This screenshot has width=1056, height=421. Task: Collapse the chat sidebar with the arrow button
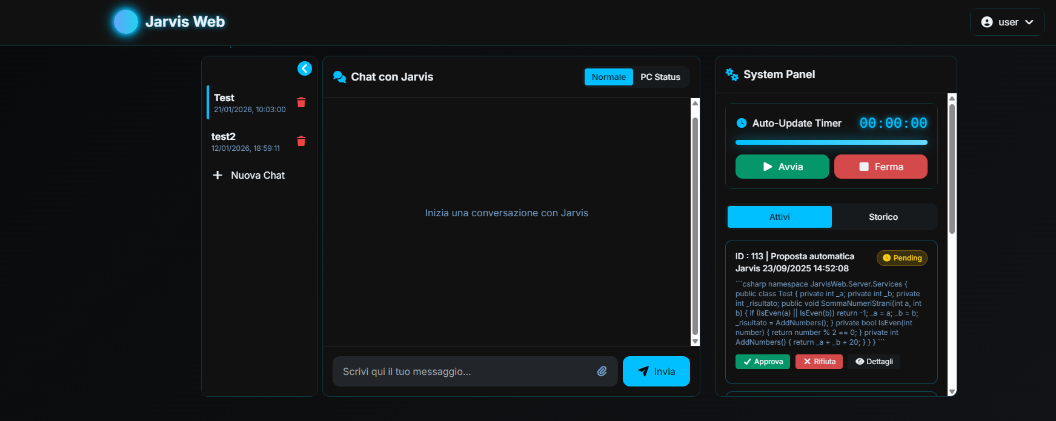click(305, 68)
